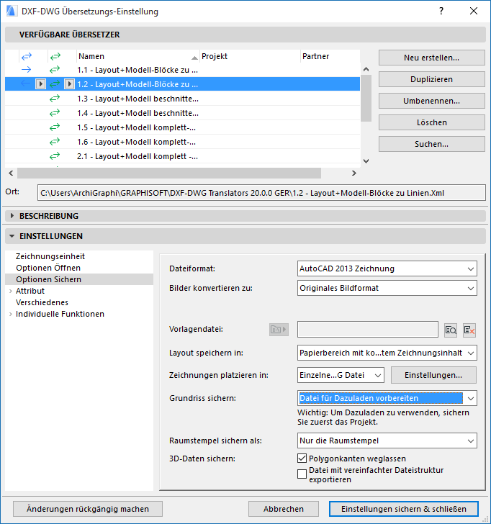This screenshot has height=524, width=491.
Task: Click first small play button in row 1.2
Action: (40, 84)
